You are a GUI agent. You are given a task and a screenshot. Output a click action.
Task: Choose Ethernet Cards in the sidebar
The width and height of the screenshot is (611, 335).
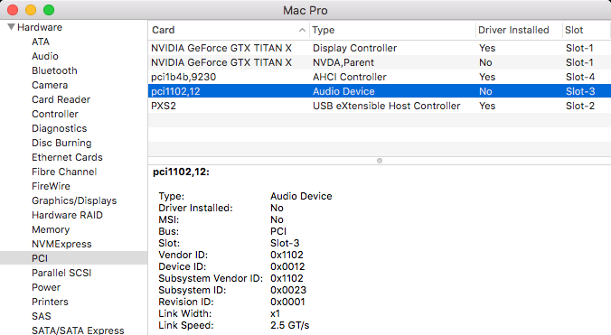pos(67,157)
